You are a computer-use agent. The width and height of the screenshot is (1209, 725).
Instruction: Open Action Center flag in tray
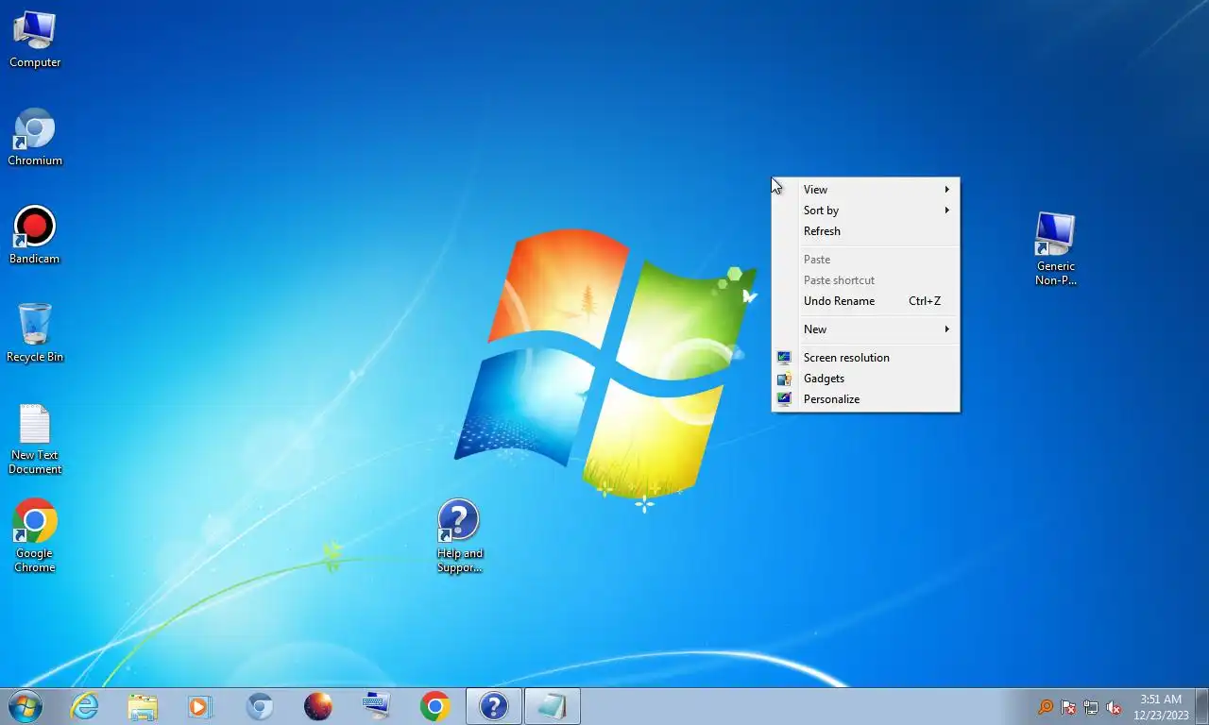click(x=1068, y=707)
